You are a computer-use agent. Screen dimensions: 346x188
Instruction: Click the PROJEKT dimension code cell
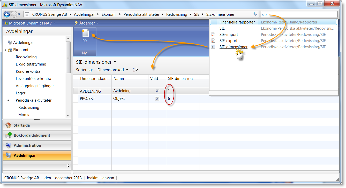(x=95, y=99)
